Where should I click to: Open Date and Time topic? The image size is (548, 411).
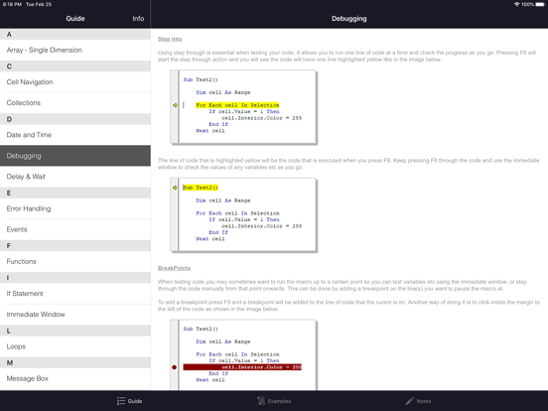pos(75,135)
